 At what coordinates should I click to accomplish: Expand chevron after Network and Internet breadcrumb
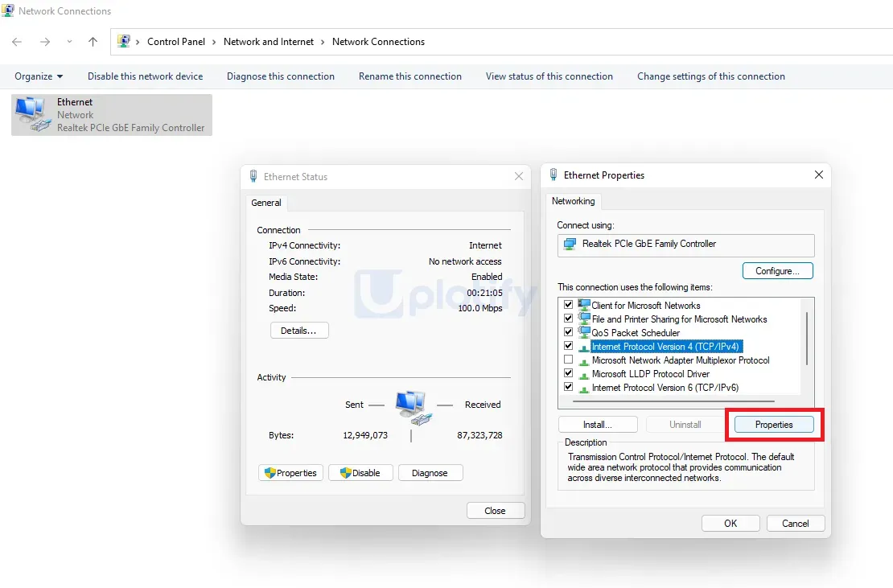coord(323,42)
